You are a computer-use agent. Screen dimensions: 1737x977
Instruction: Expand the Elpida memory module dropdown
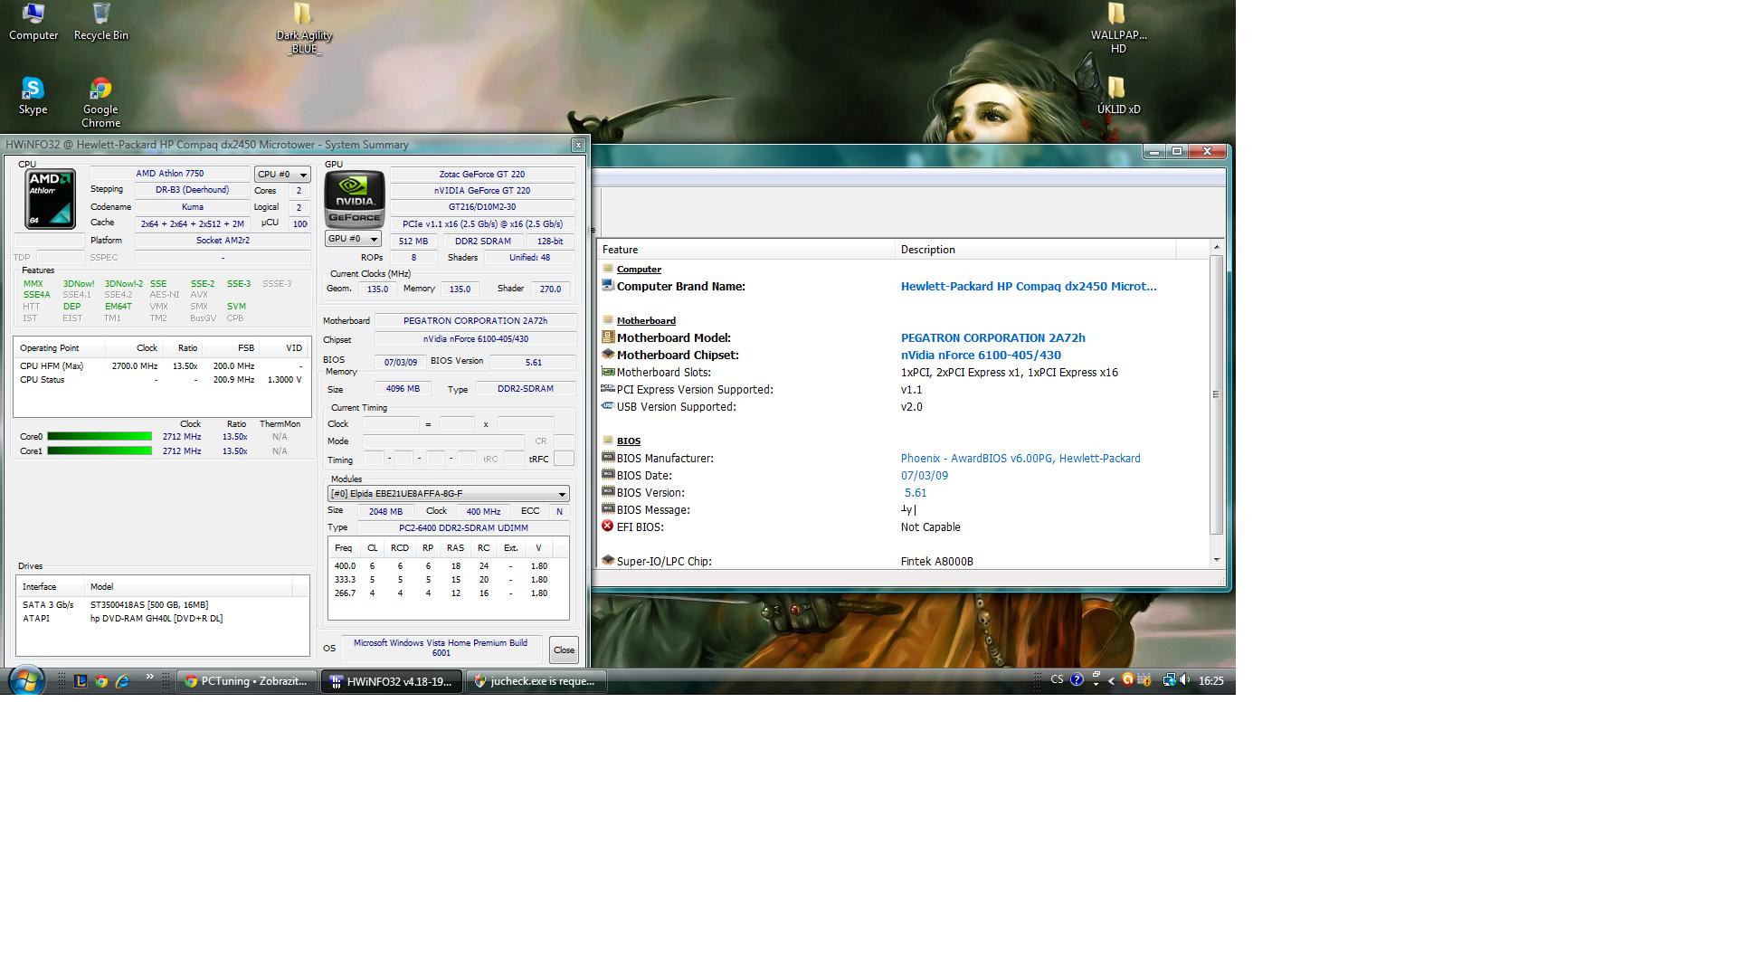[x=448, y=494]
